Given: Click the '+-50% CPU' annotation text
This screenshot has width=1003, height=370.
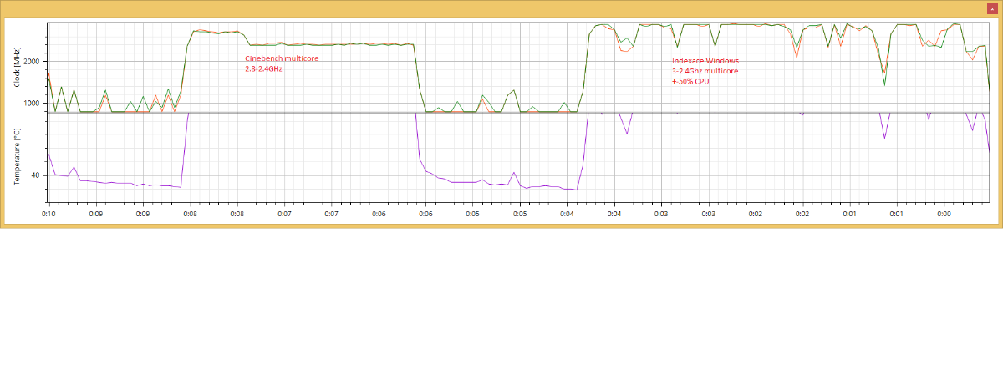Looking at the screenshot, I should point(690,82).
